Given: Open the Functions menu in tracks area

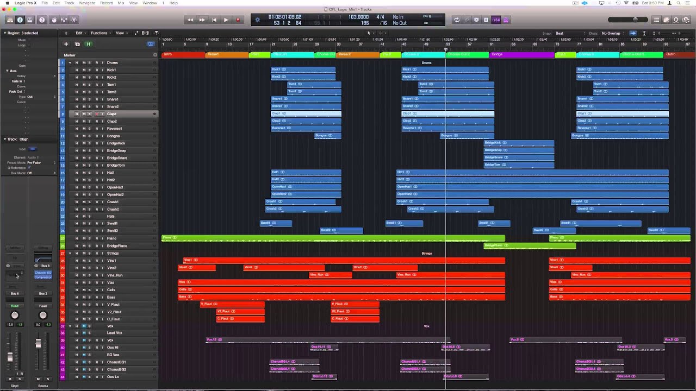Looking at the screenshot, I should 100,33.
